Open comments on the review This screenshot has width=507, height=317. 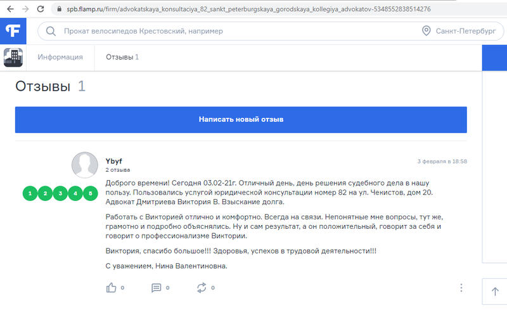(157, 288)
